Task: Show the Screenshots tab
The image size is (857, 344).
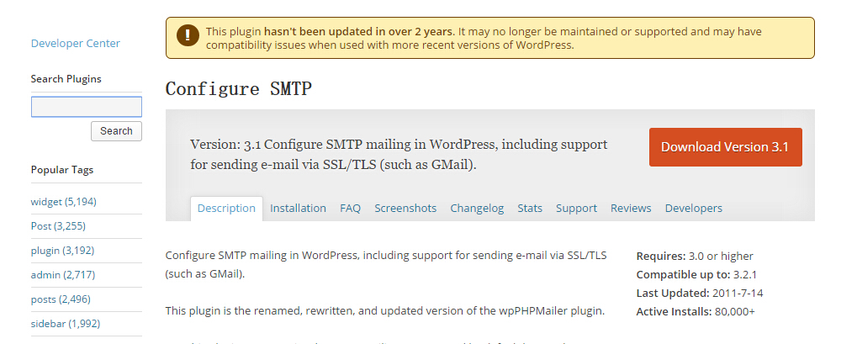Action: pyautogui.click(x=405, y=209)
